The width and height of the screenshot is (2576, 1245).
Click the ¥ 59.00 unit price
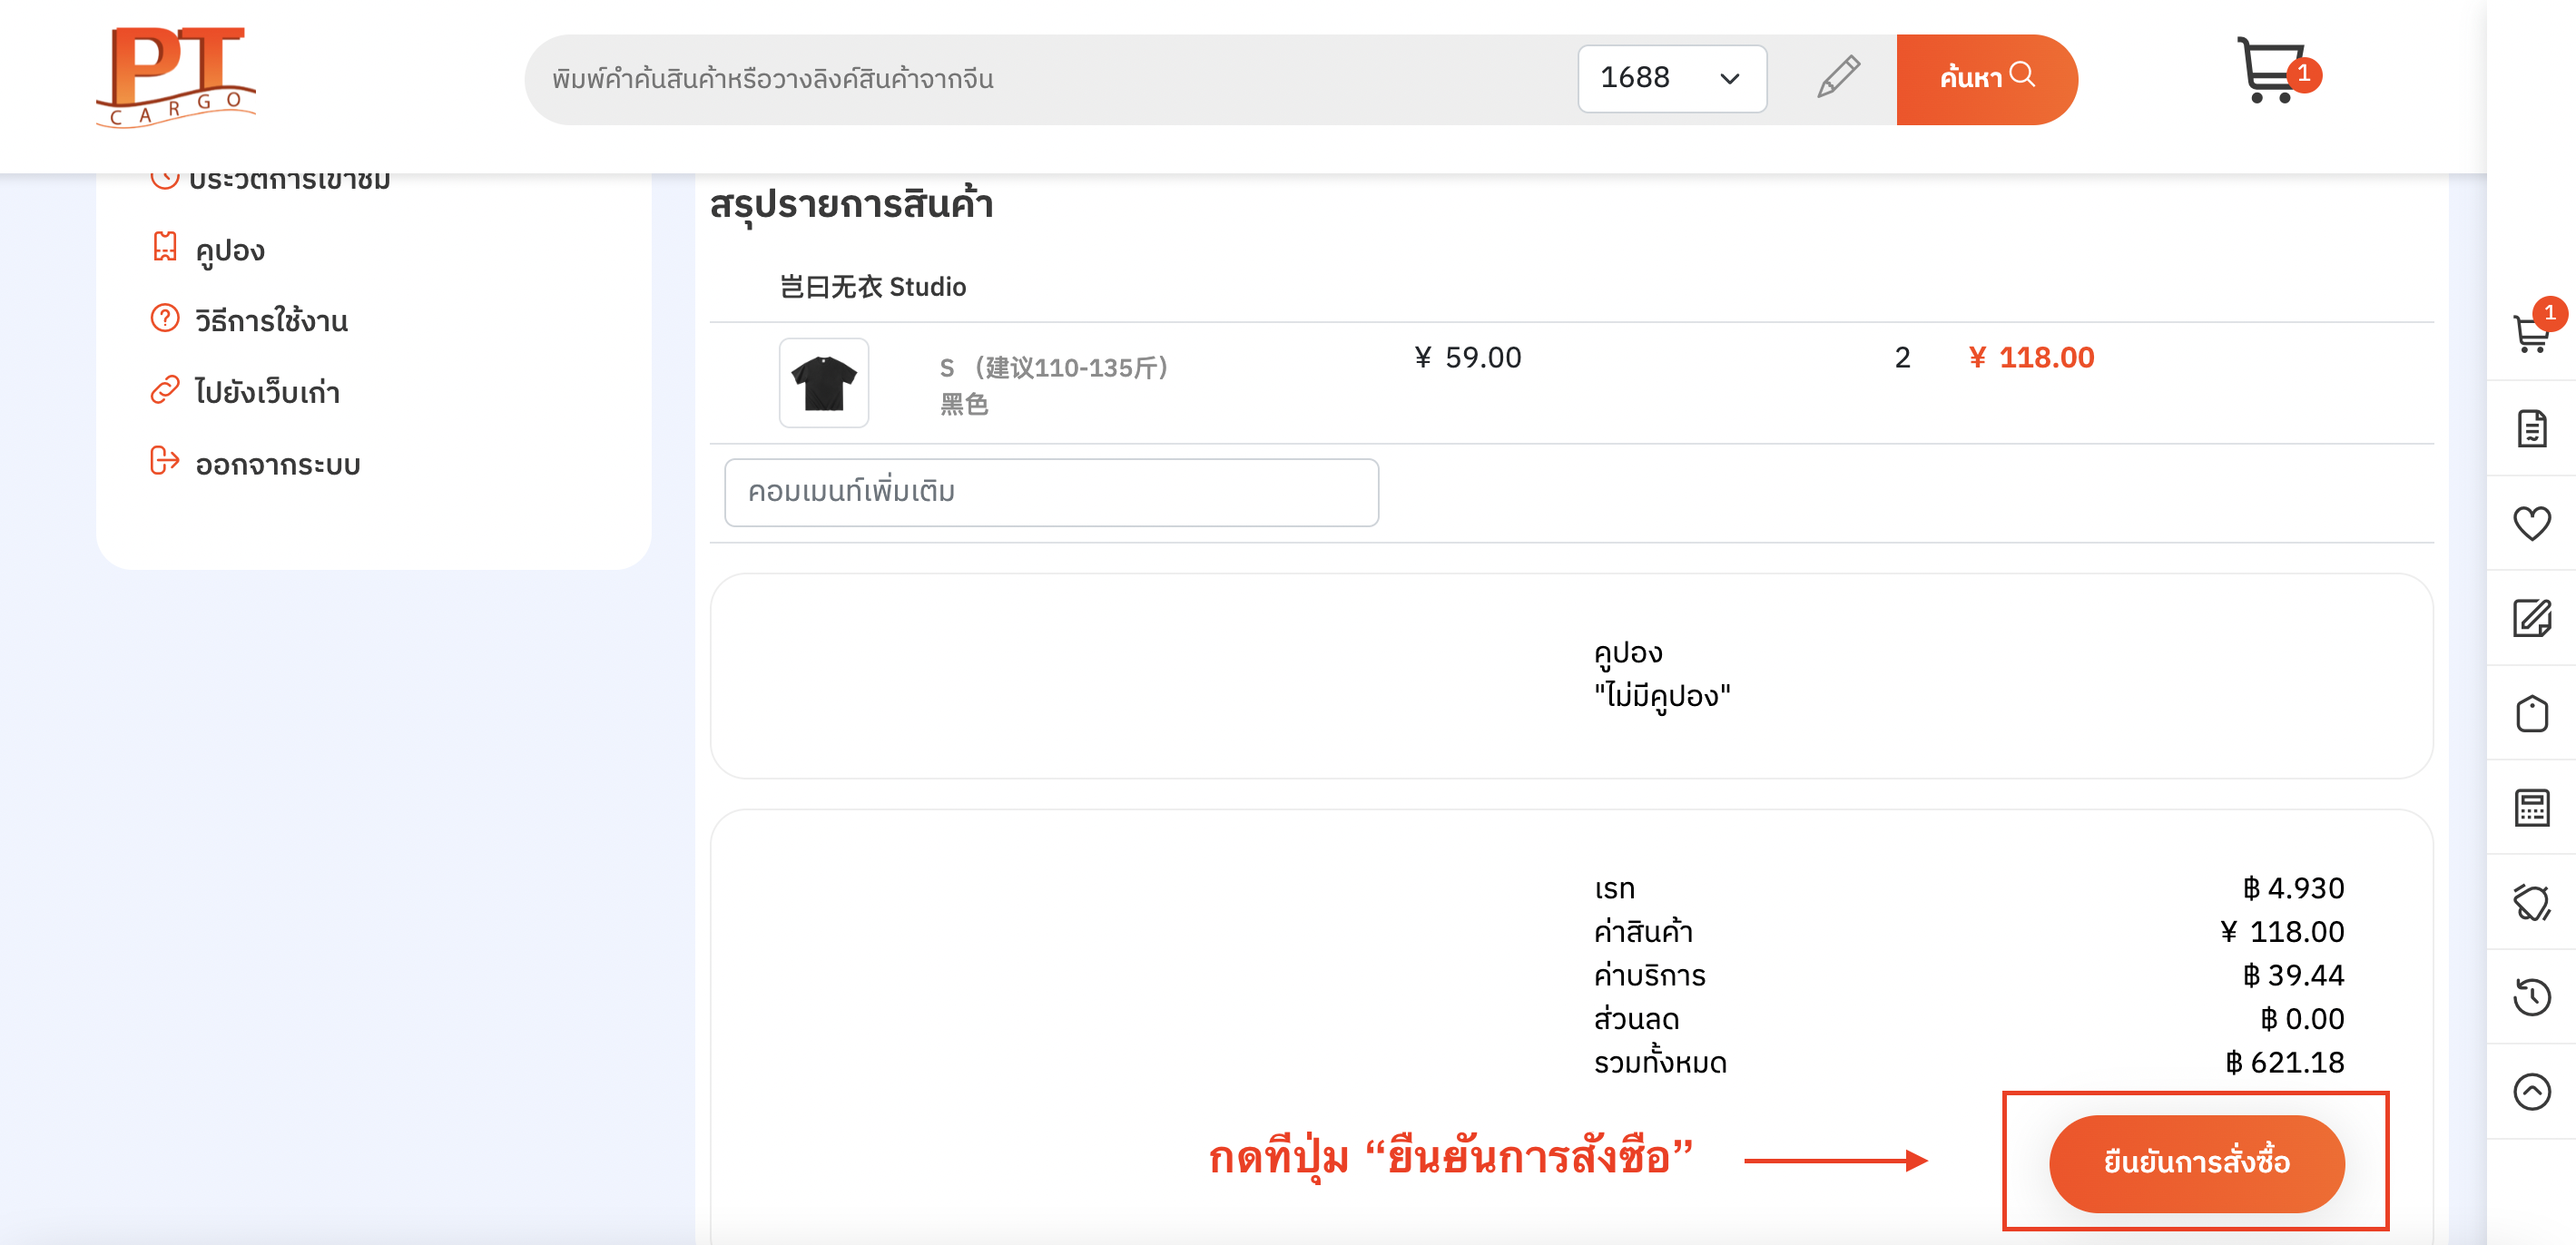[1467, 358]
